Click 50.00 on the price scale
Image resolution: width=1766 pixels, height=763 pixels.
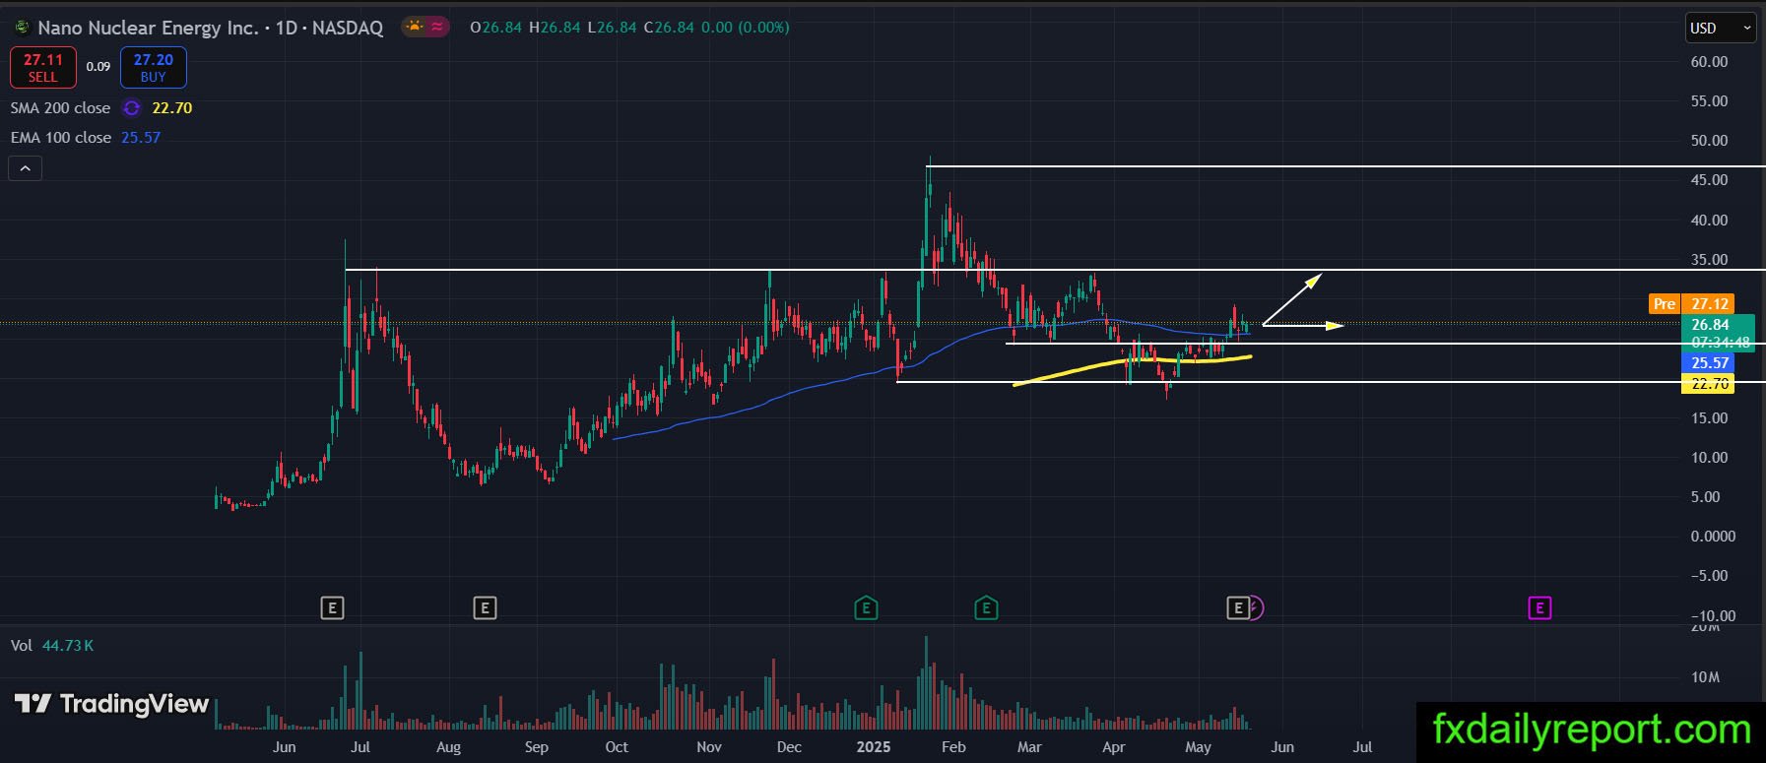pyautogui.click(x=1709, y=141)
